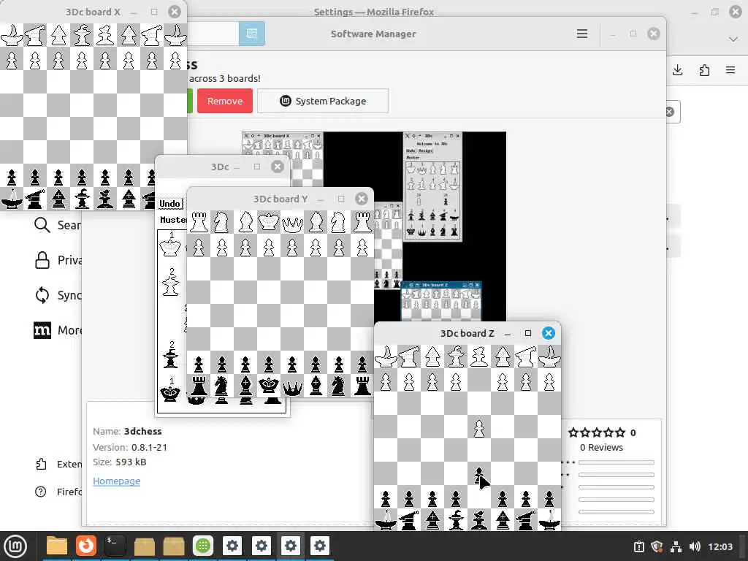Image resolution: width=748 pixels, height=561 pixels.
Task: Open the 3dchess screenshot preview image
Action: click(x=373, y=226)
